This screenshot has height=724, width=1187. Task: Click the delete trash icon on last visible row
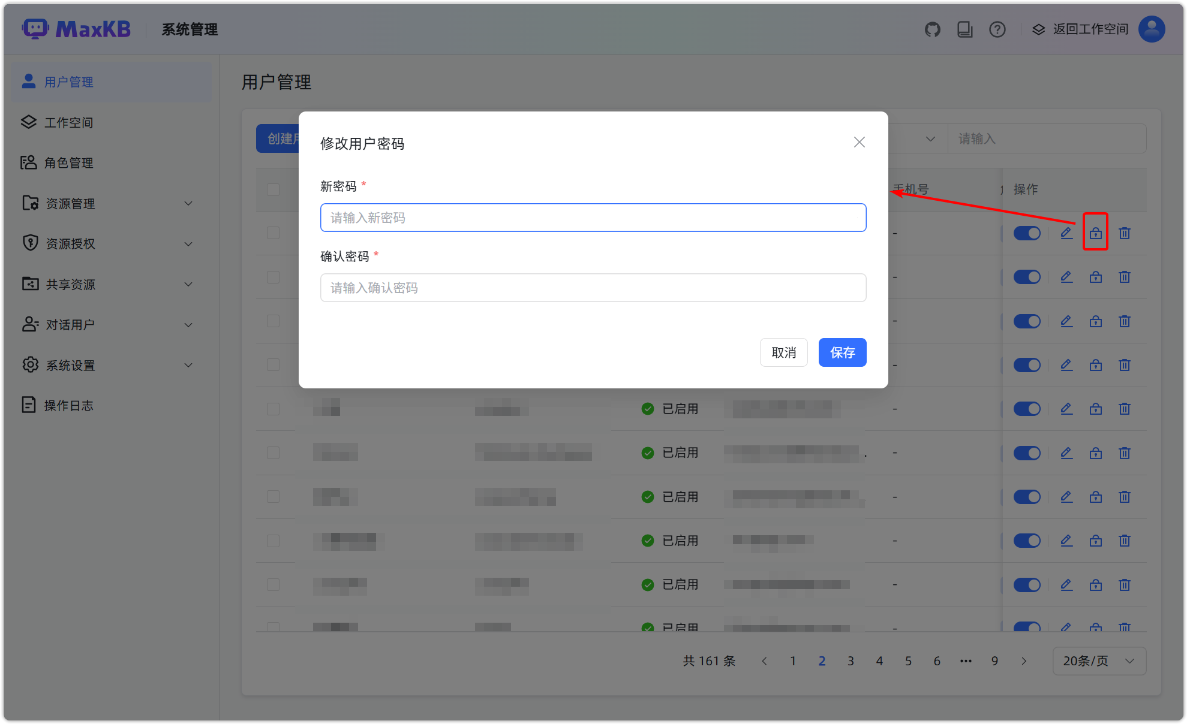(x=1124, y=628)
